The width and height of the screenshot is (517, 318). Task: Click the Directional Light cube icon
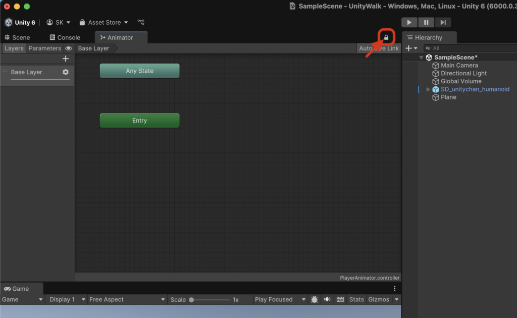(x=436, y=74)
